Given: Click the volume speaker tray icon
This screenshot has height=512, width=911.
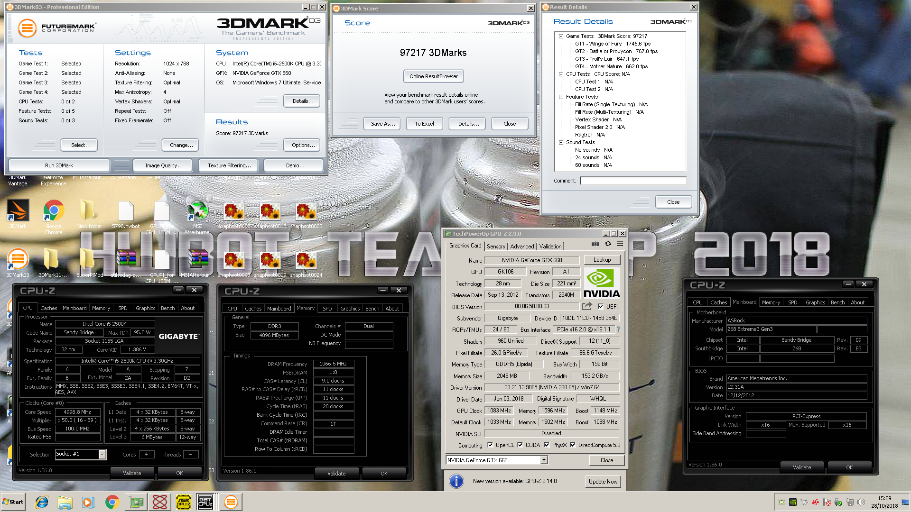Looking at the screenshot, I should pyautogui.click(x=861, y=502).
